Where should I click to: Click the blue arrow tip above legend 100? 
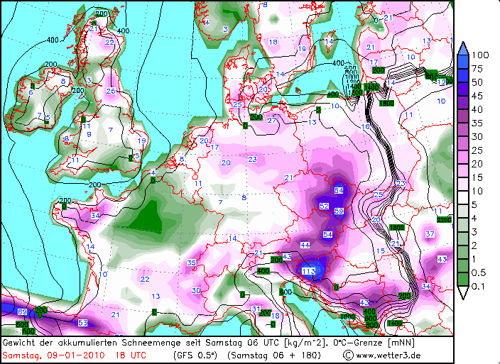click(x=463, y=48)
